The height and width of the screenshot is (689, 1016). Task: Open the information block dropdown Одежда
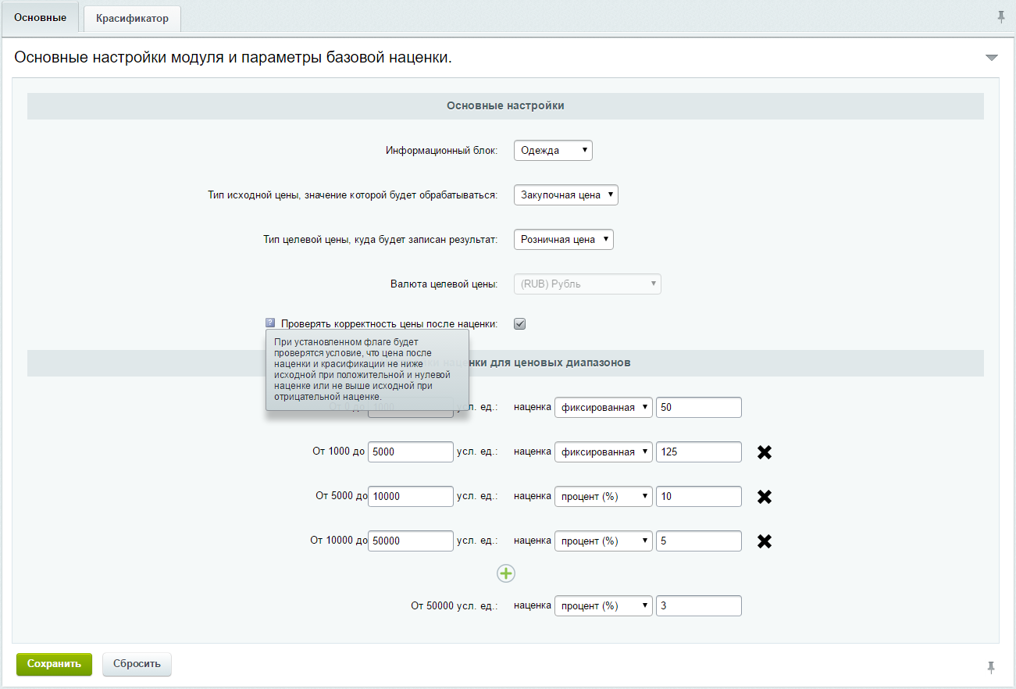(553, 151)
